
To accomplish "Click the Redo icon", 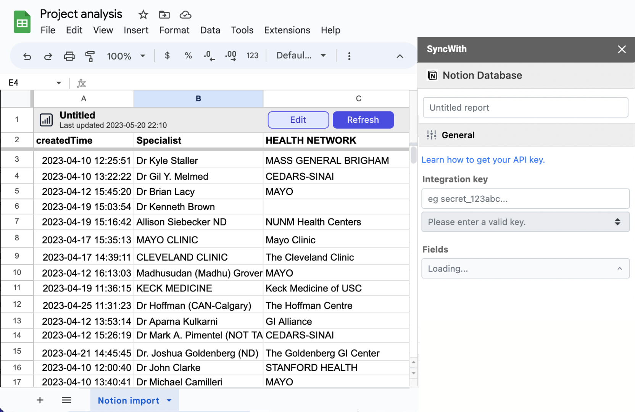I will pos(48,56).
